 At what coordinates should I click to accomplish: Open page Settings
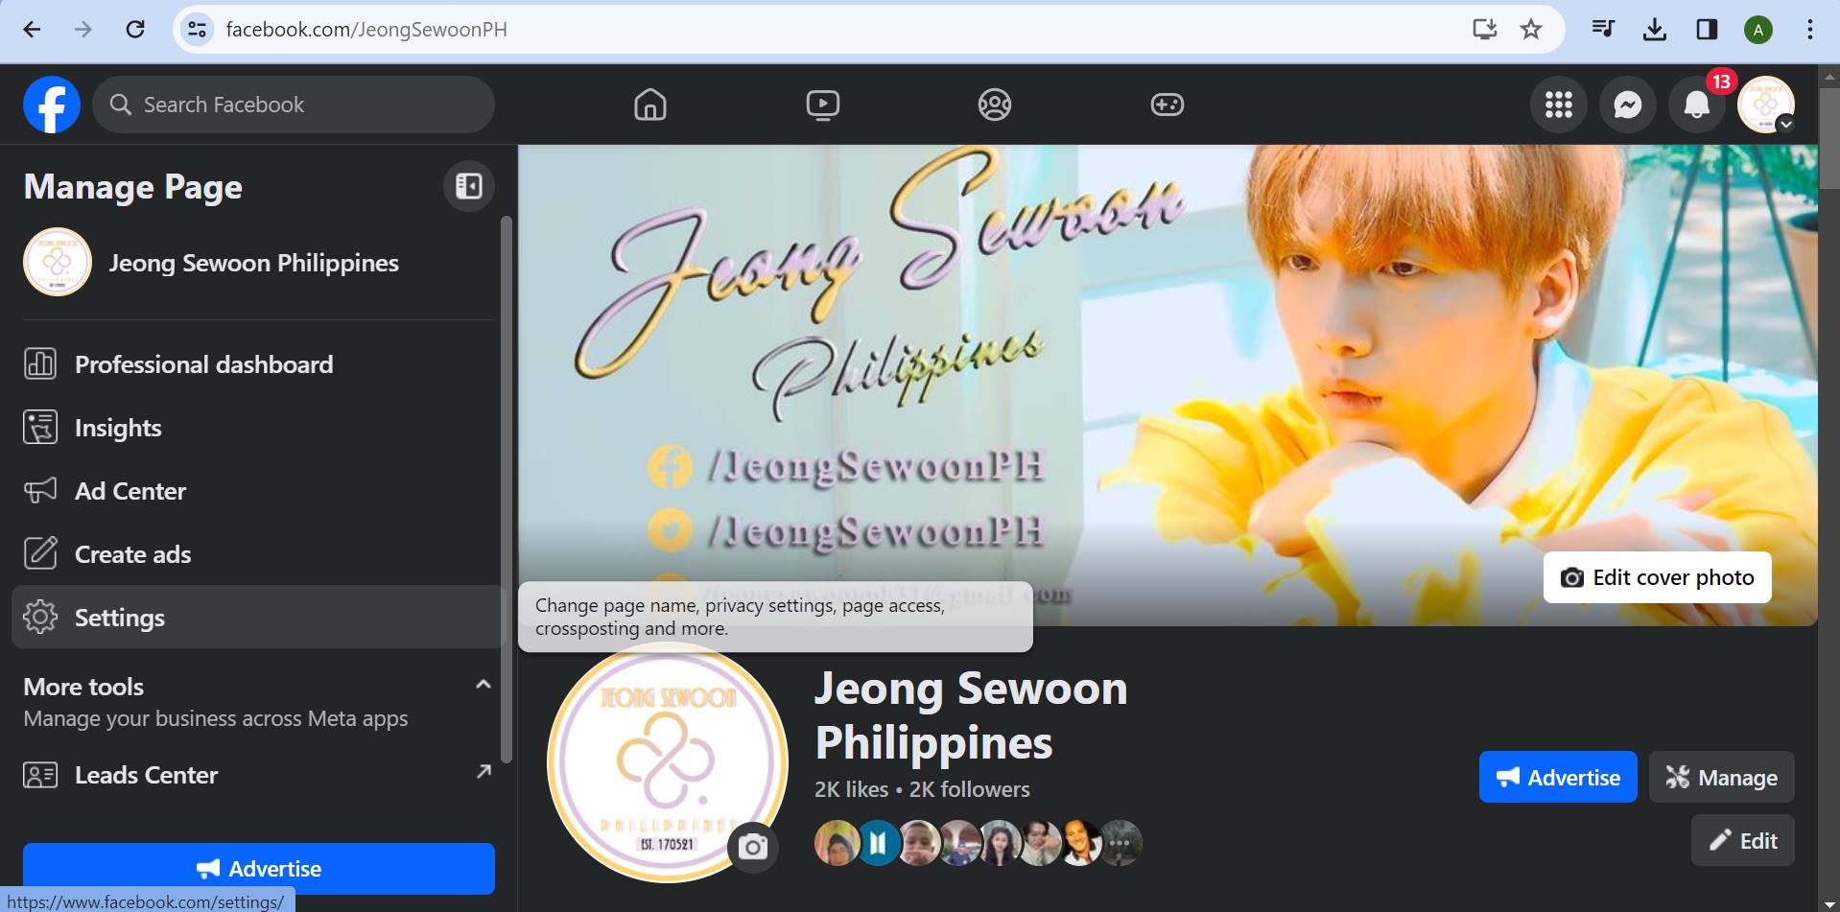(x=257, y=618)
